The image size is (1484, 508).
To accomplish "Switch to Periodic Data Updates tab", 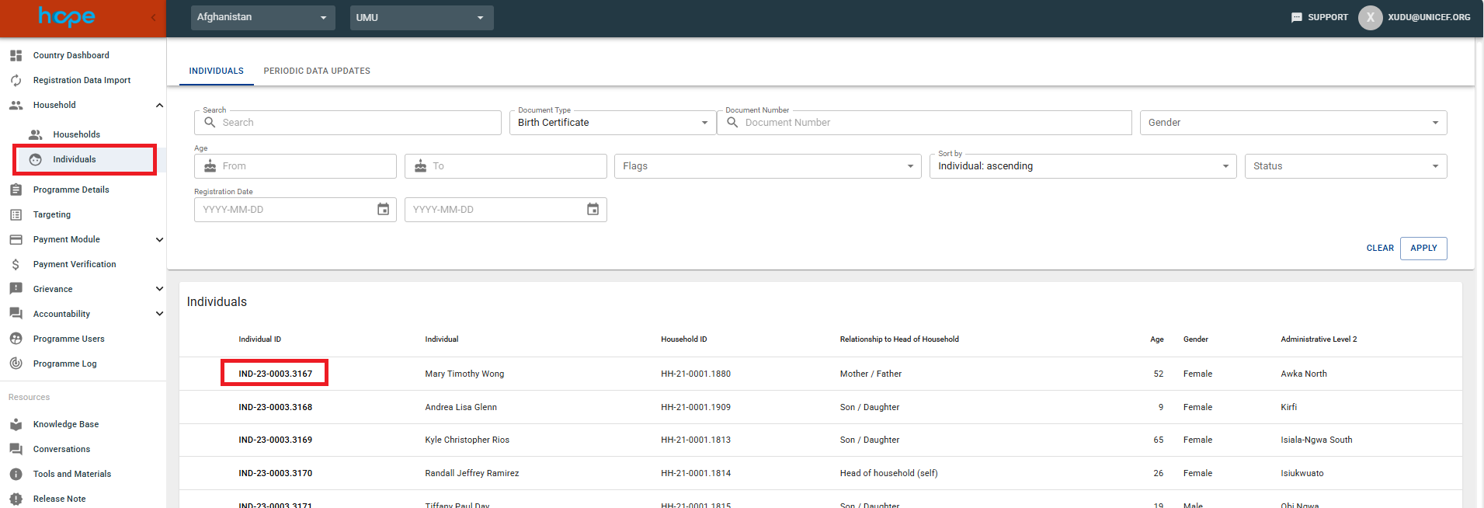I will 317,71.
